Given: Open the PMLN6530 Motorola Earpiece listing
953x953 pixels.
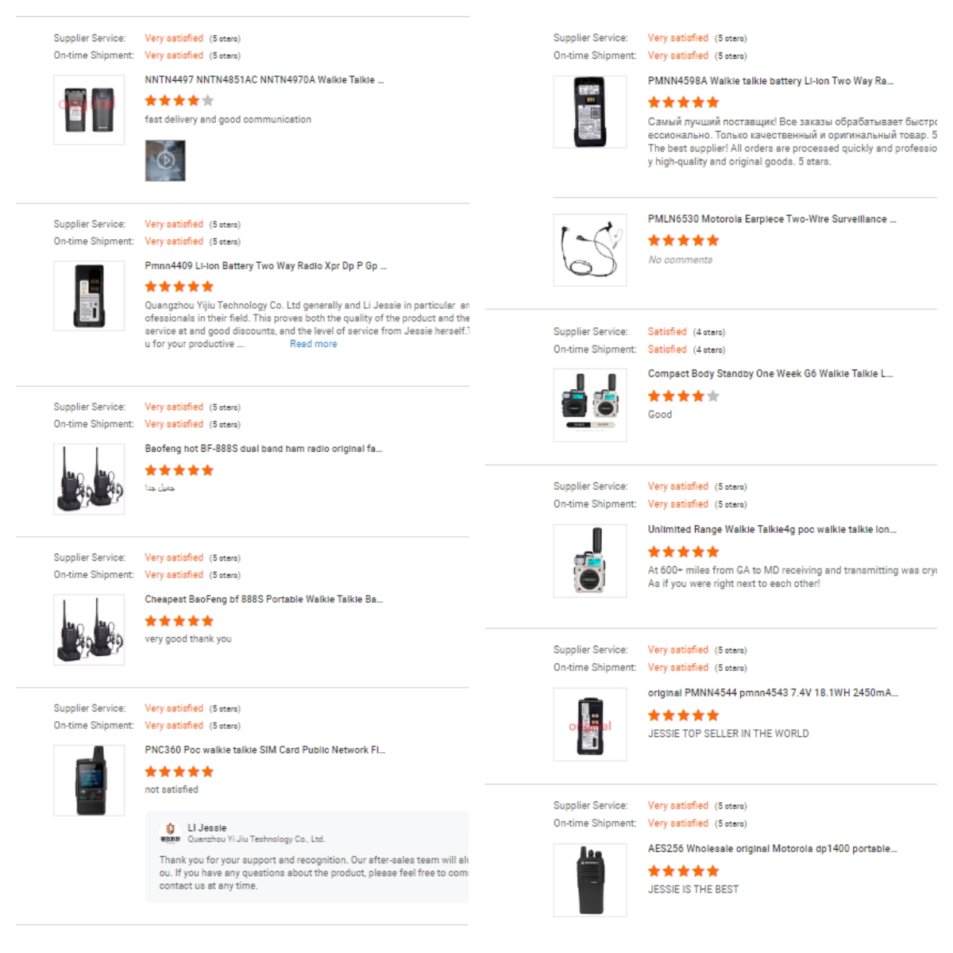Looking at the screenshot, I should 762,218.
